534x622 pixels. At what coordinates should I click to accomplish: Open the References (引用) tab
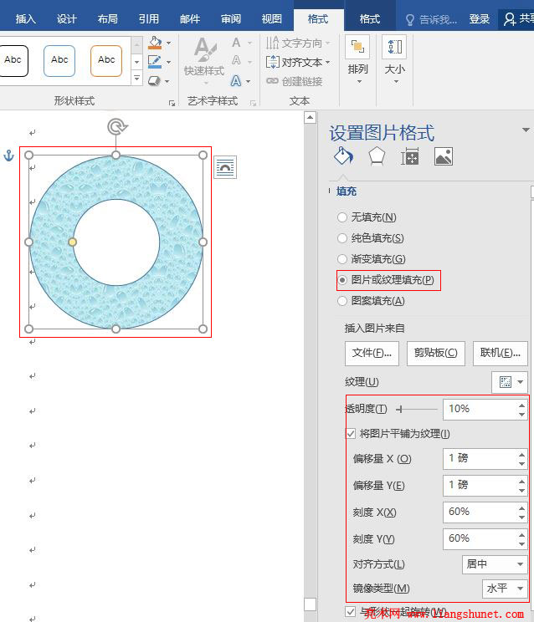click(x=148, y=19)
